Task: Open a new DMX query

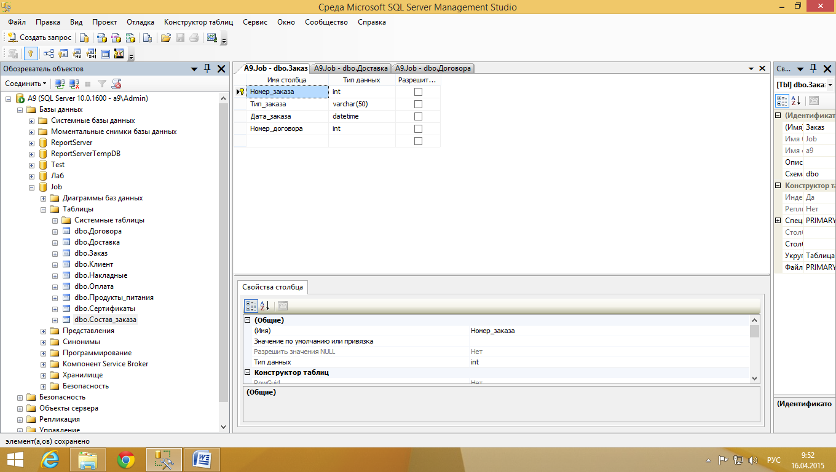Action: (116, 37)
